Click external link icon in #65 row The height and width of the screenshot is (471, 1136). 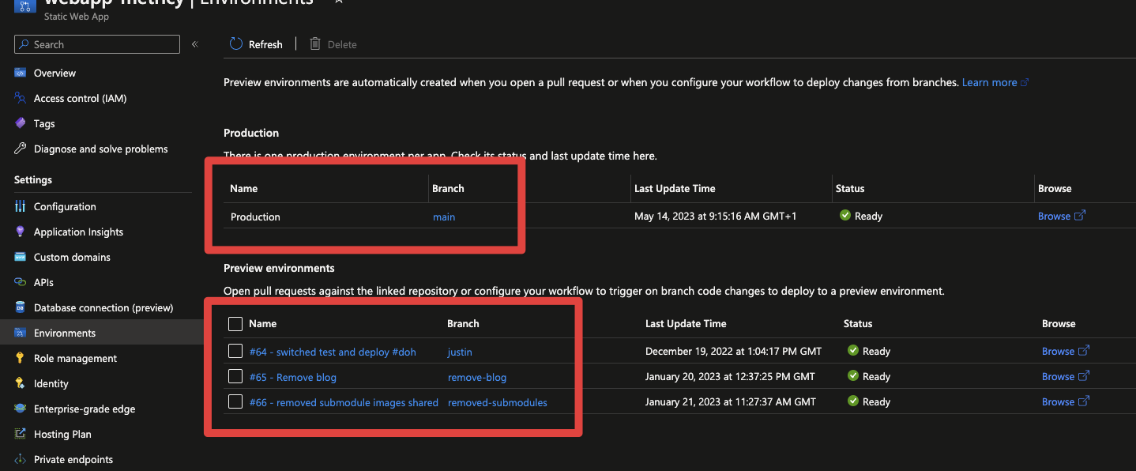point(1084,376)
